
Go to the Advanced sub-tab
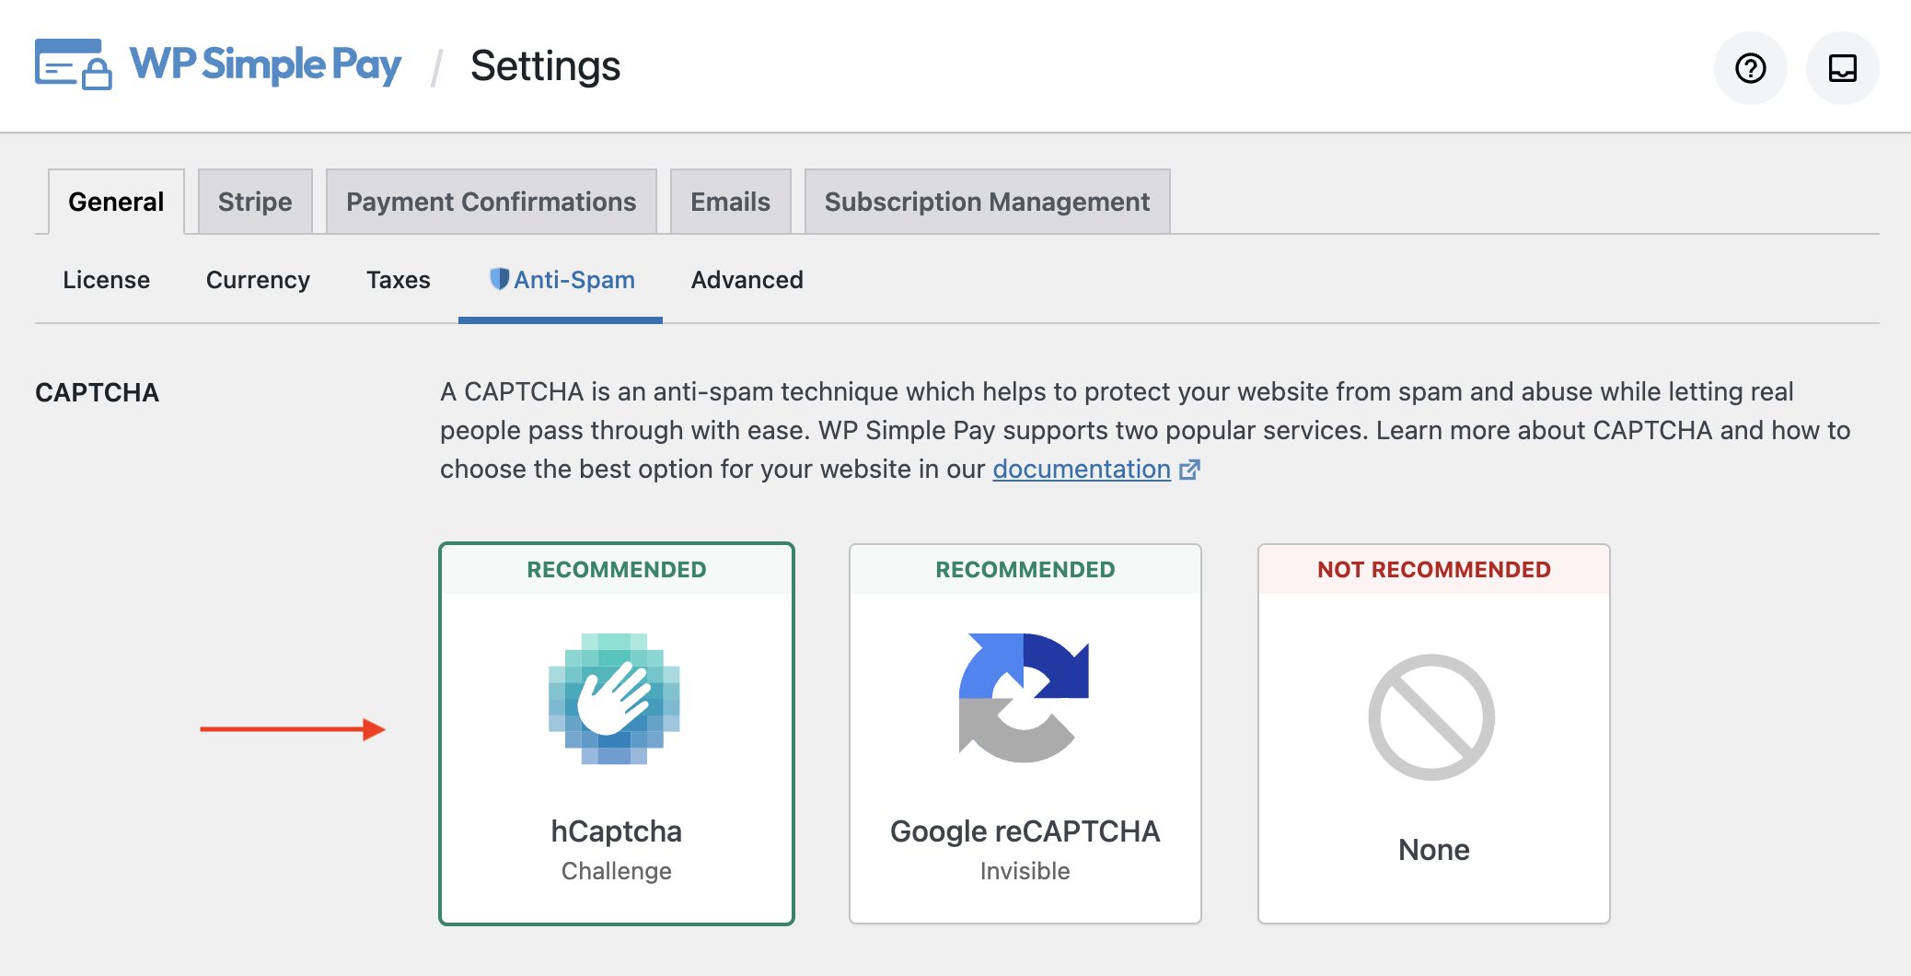pos(747,280)
